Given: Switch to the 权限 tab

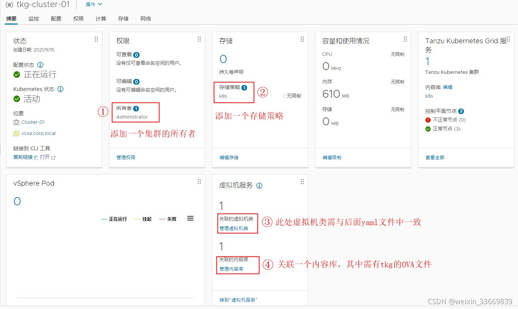Looking at the screenshot, I should point(78,19).
